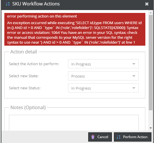Viewport: 154px width, 143px height.
Task: Click the arrow of the status In Progress combo
Action: pyautogui.click(x=134, y=88)
